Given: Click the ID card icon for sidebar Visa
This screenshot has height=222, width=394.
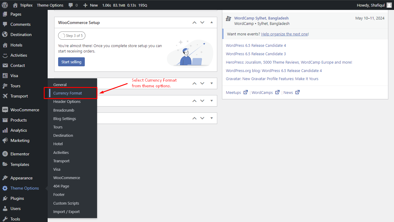Looking at the screenshot, I should tap(5, 76).
